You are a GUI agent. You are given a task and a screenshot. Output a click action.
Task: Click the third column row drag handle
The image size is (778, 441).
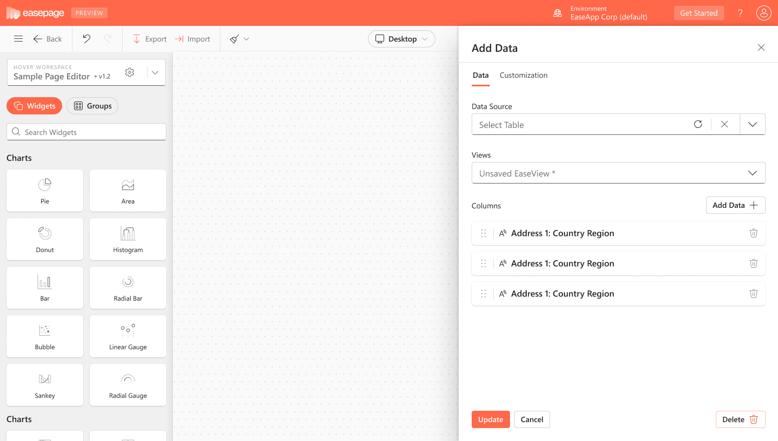pyautogui.click(x=484, y=294)
